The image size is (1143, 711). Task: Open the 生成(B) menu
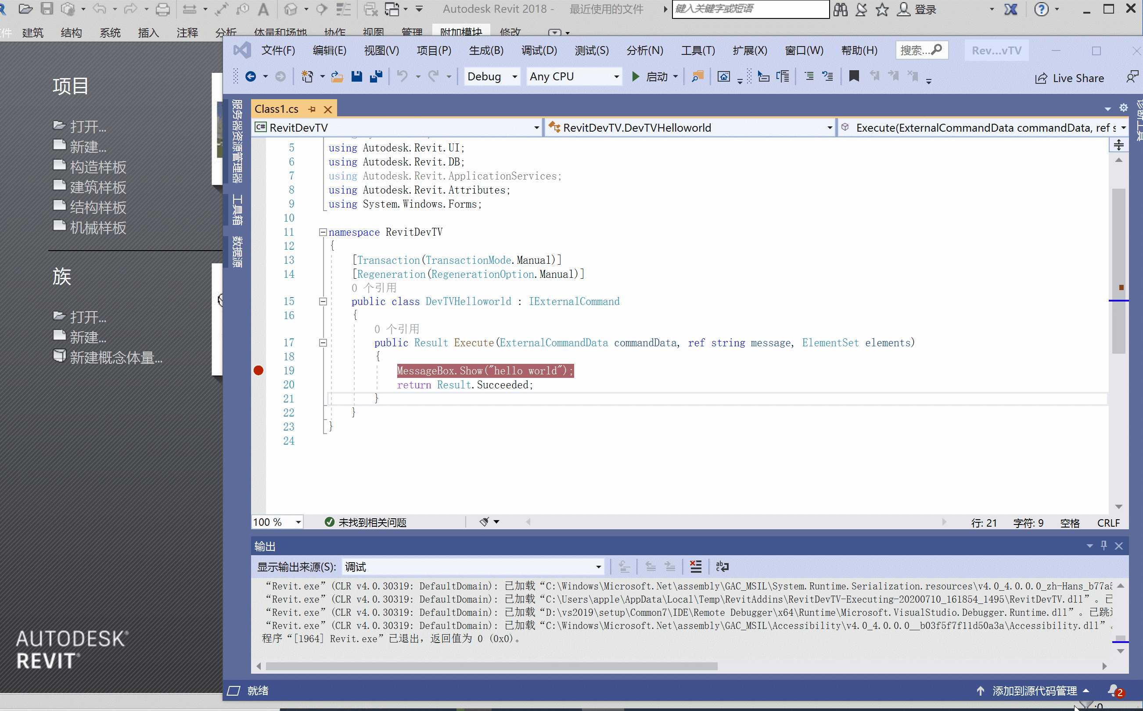pos(486,50)
